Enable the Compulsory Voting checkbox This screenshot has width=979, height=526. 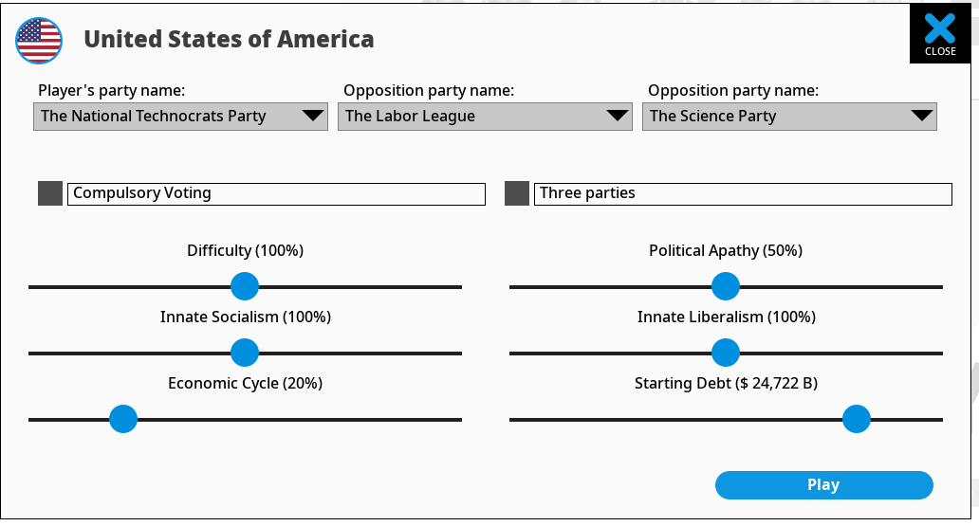click(50, 193)
